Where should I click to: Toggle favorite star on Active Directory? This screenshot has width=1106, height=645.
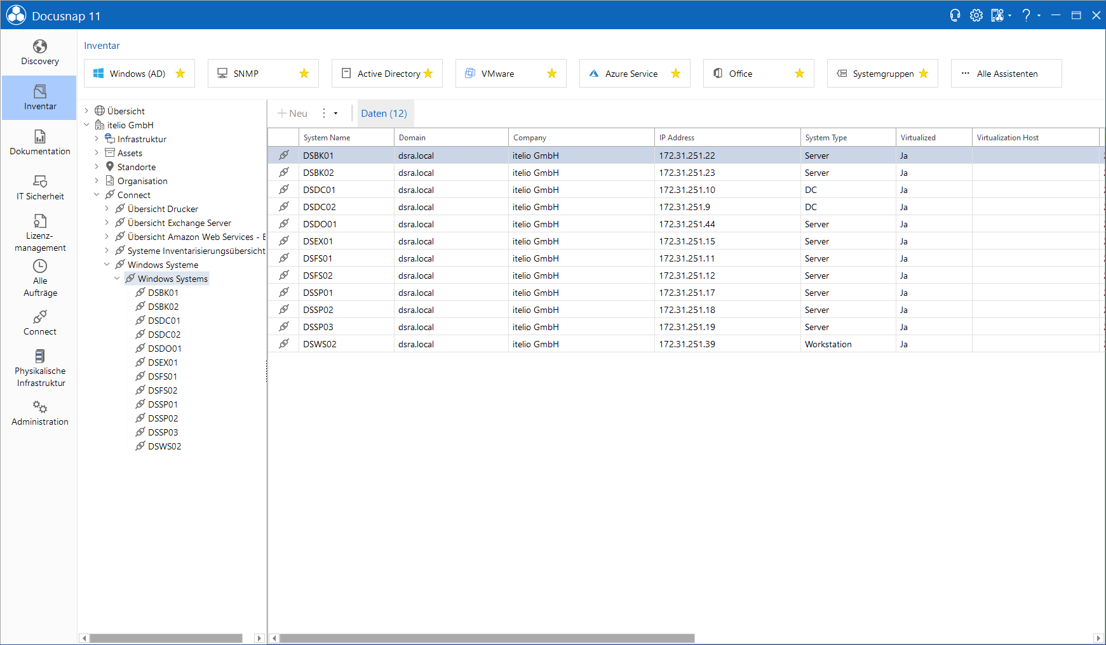point(428,74)
